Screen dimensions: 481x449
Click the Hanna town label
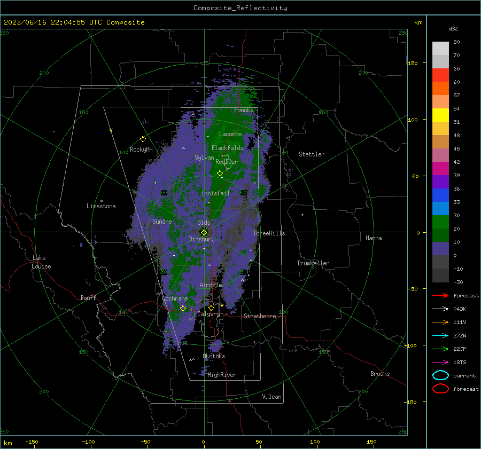[x=374, y=238]
